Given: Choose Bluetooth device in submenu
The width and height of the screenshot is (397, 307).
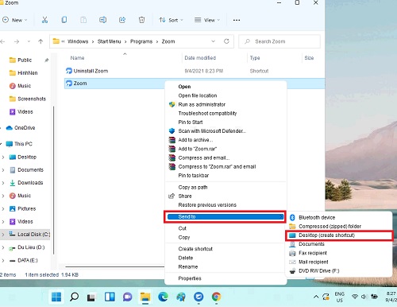Looking at the screenshot, I should click(317, 217).
